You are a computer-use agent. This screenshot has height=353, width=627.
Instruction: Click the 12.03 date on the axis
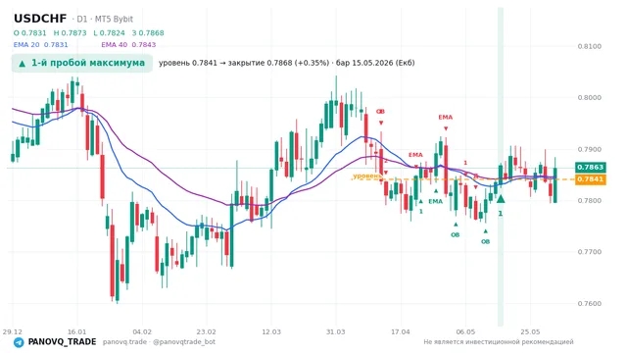271,331
